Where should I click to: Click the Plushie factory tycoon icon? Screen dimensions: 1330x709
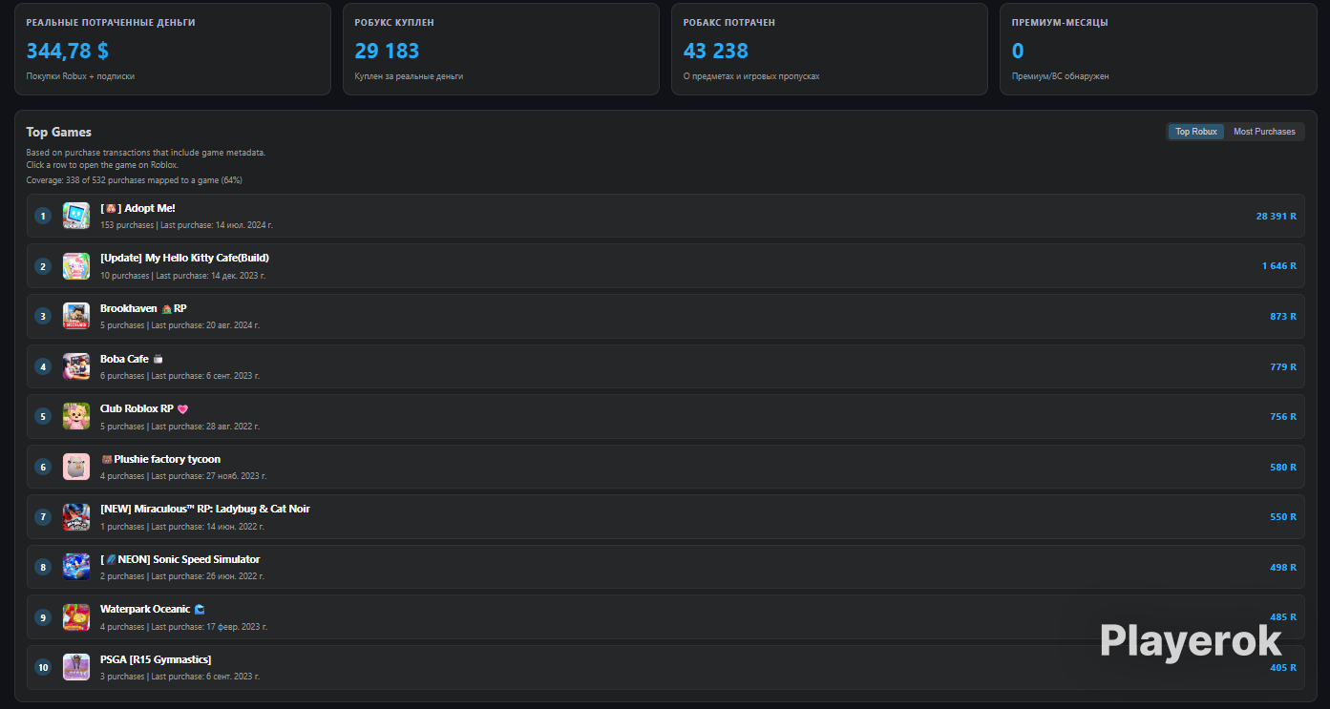(76, 467)
